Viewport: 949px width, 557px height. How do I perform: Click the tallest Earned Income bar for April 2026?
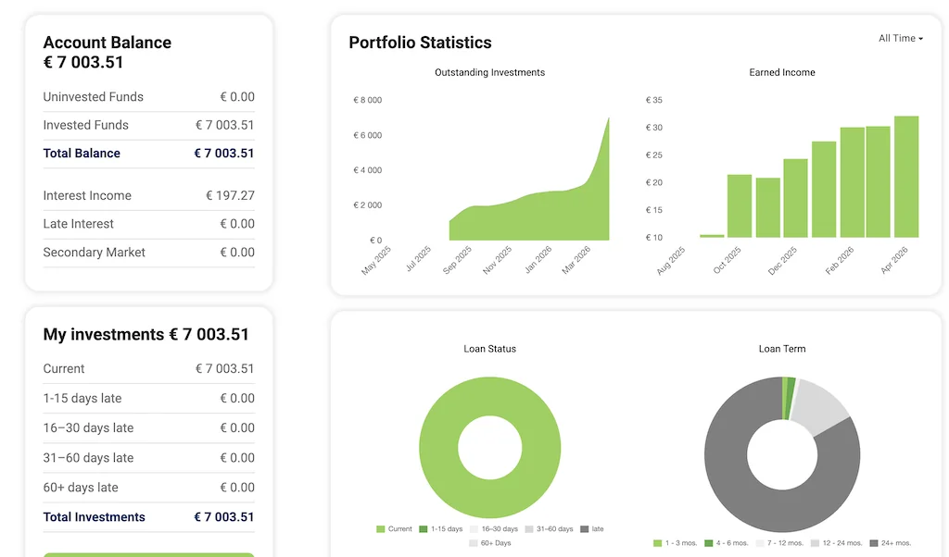[x=905, y=176]
